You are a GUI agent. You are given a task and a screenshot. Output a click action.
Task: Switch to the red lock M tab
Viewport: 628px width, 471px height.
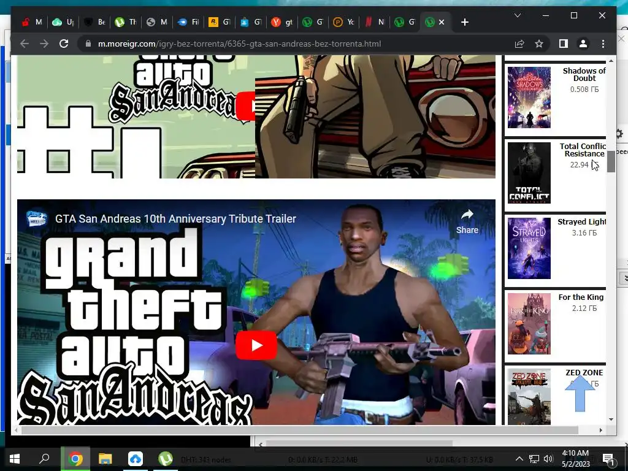(x=32, y=22)
